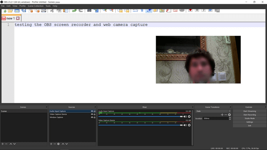Adjust Audio Input Capture volume slider
The image size is (267, 150).
(140, 116)
